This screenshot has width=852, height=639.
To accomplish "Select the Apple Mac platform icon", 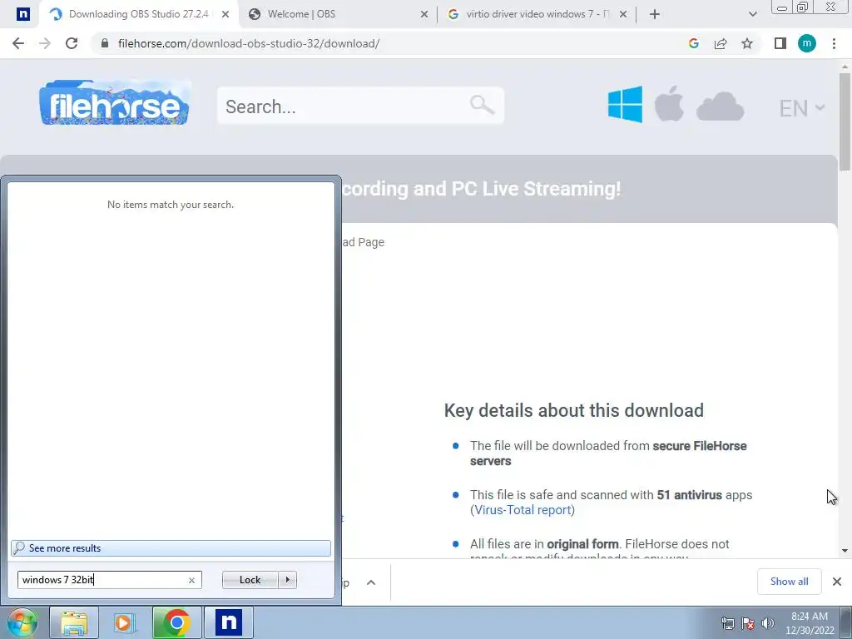I will 669,103.
